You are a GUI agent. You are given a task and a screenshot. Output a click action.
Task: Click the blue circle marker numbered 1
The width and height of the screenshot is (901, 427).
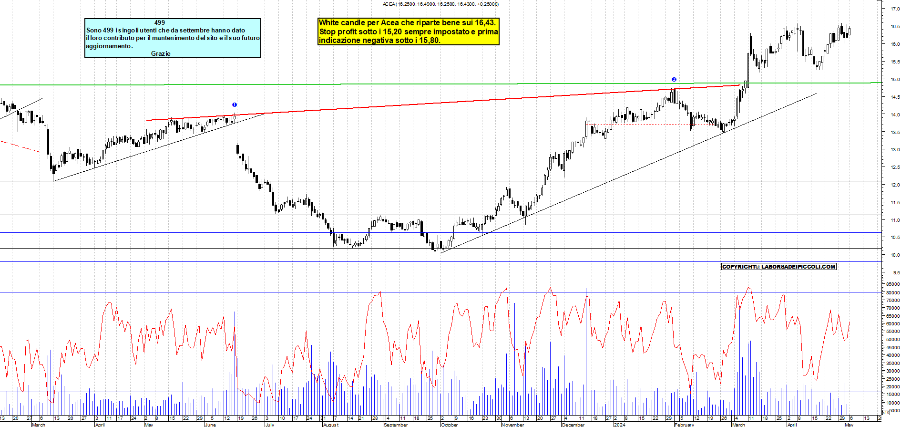coord(235,105)
